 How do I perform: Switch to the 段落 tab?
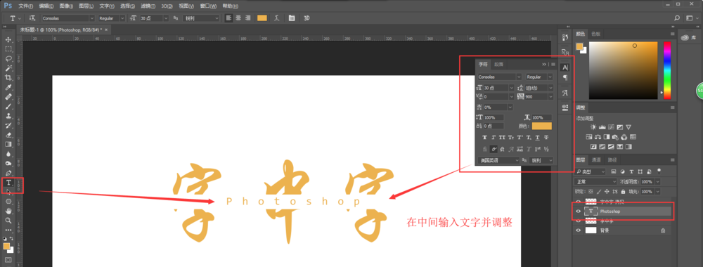tap(499, 65)
